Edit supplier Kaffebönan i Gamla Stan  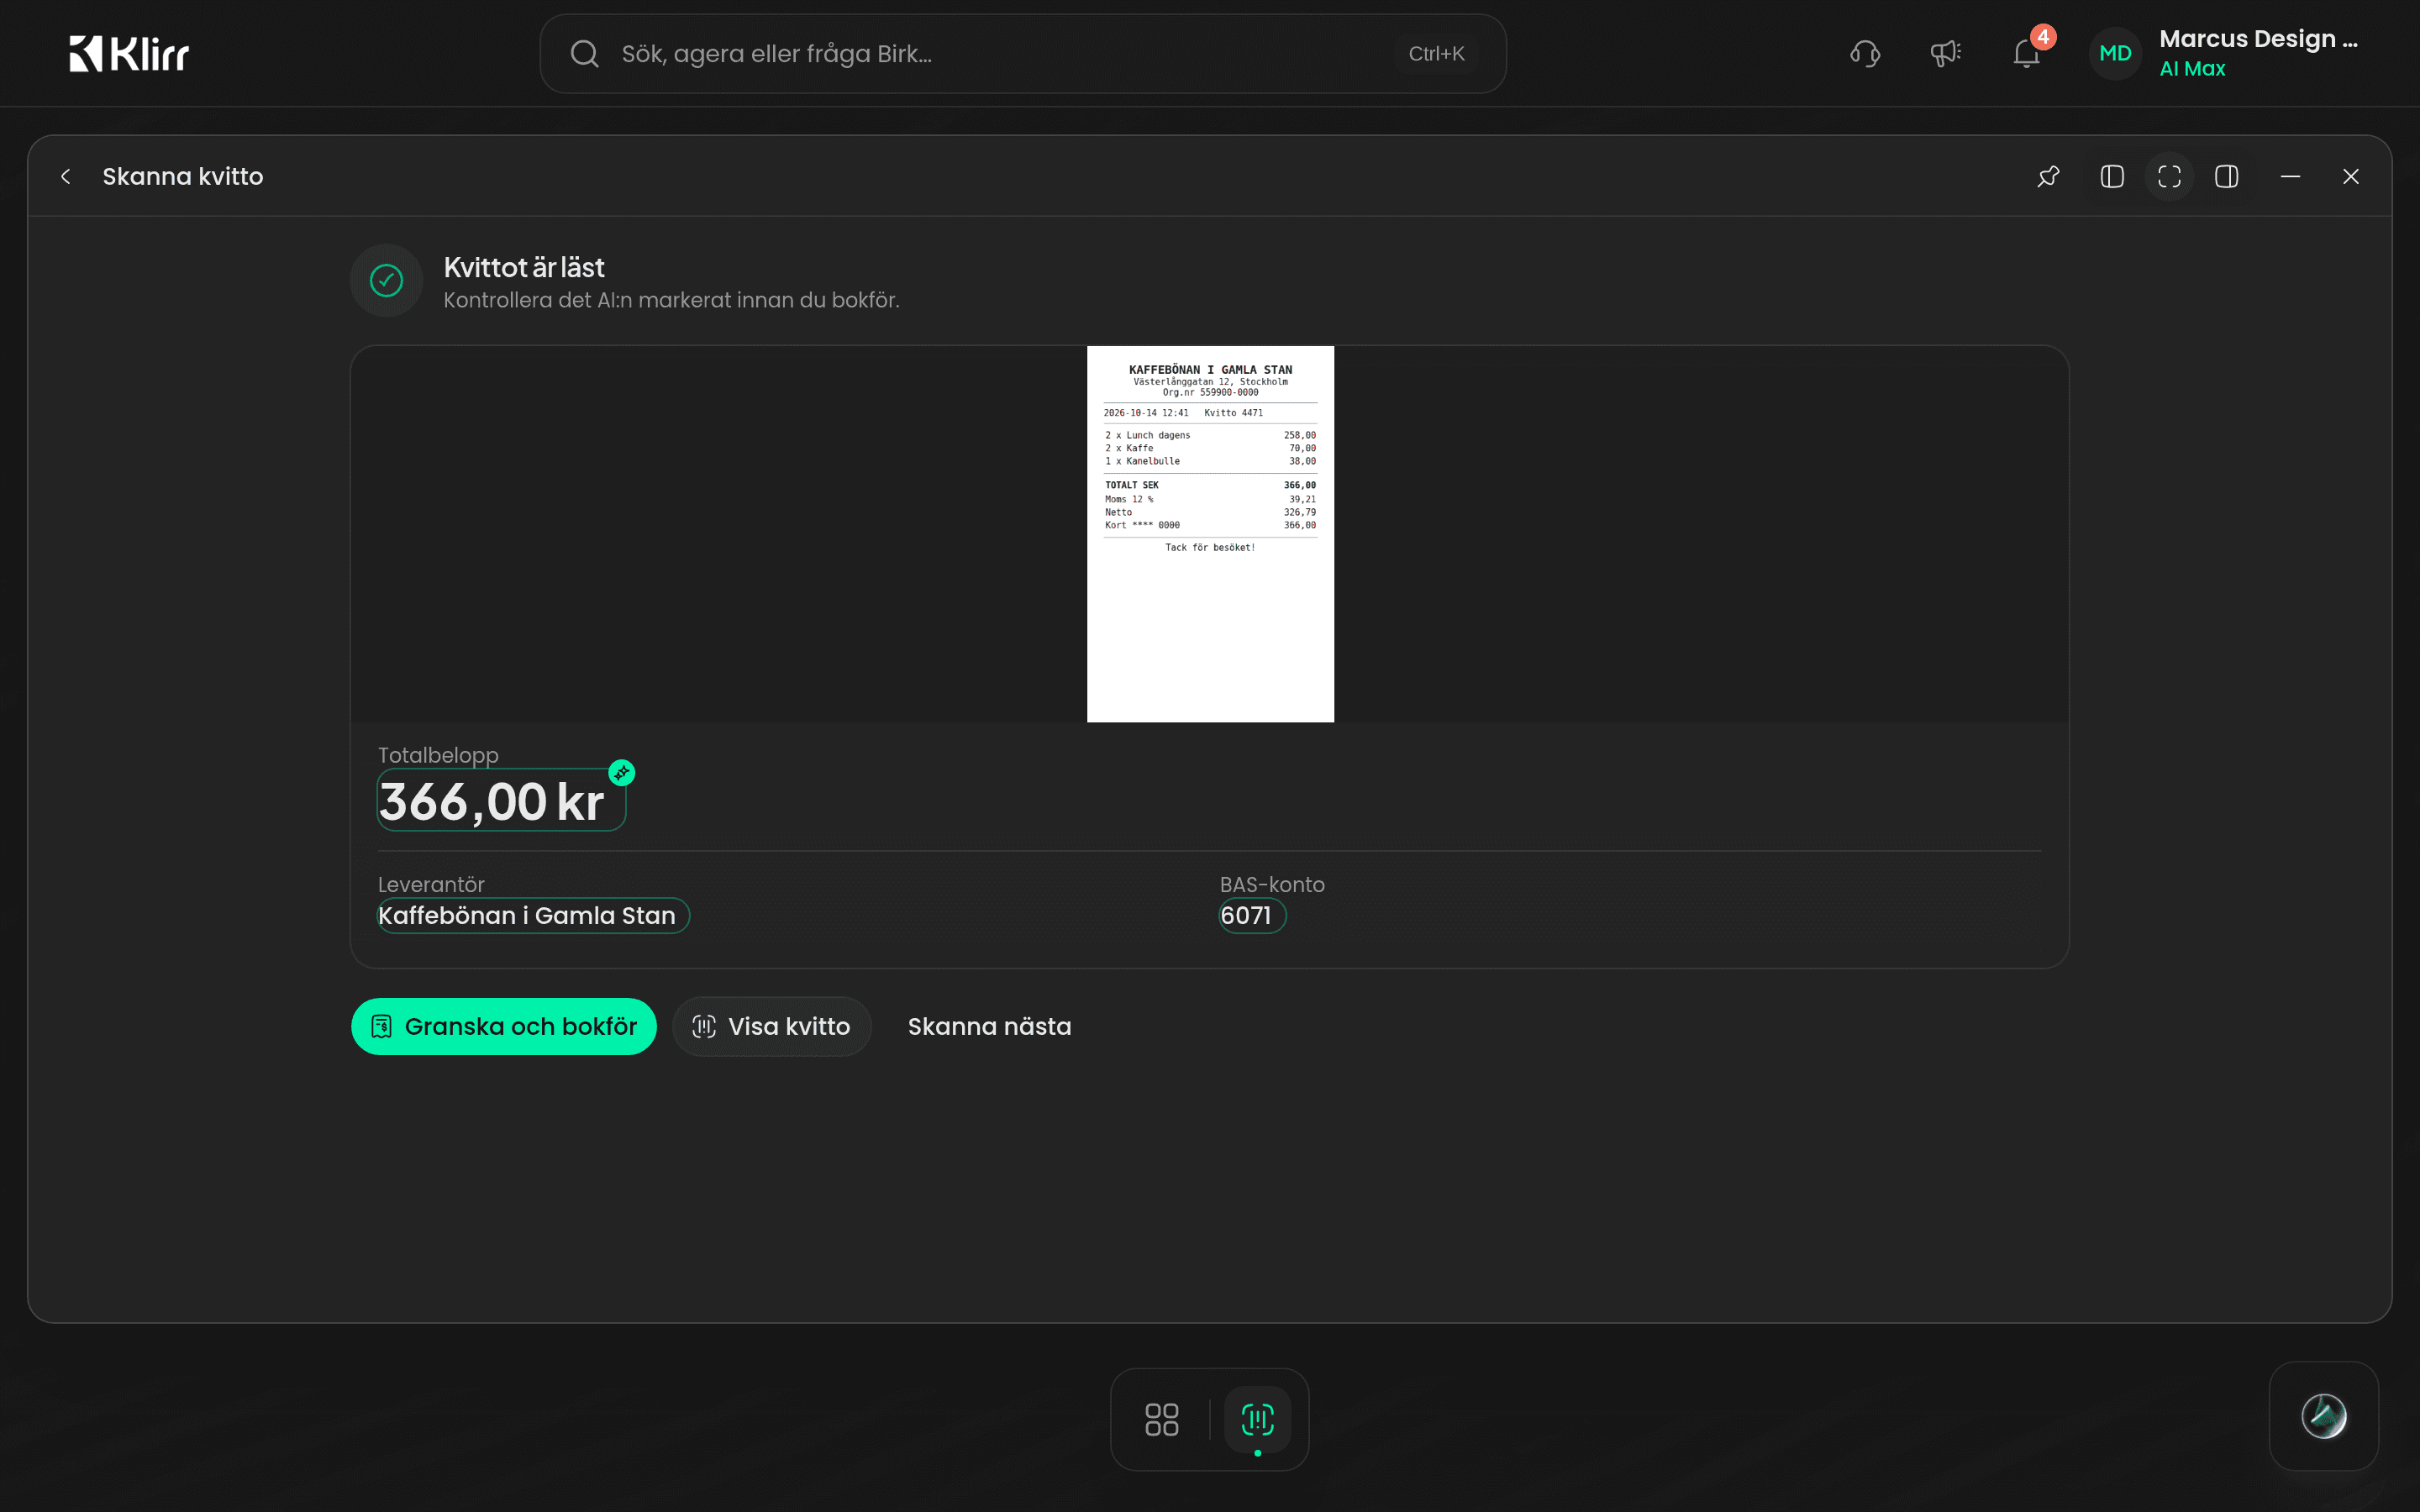point(533,916)
